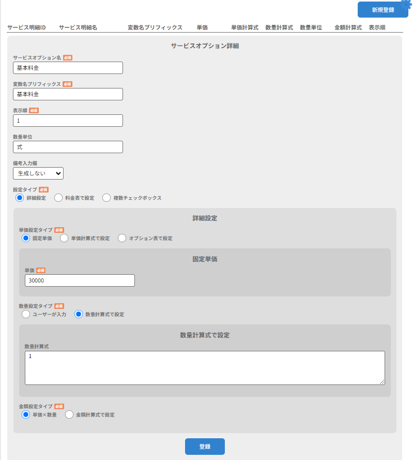Click the 変数名プリフィックス input field
Screen dimensions: 413x460
(68, 94)
